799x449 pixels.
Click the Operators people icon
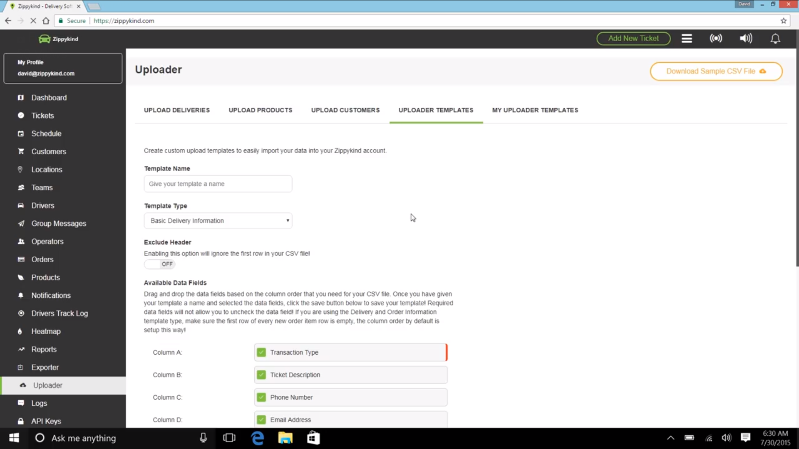pos(21,241)
